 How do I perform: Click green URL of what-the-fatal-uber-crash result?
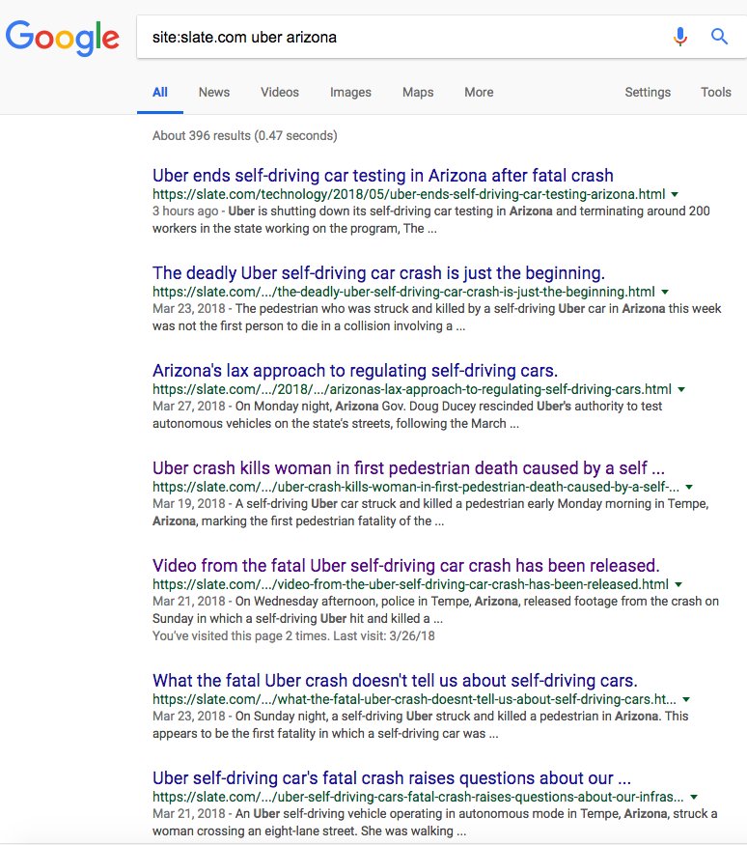point(414,699)
